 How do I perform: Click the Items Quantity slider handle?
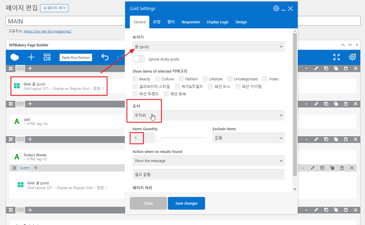(158, 138)
